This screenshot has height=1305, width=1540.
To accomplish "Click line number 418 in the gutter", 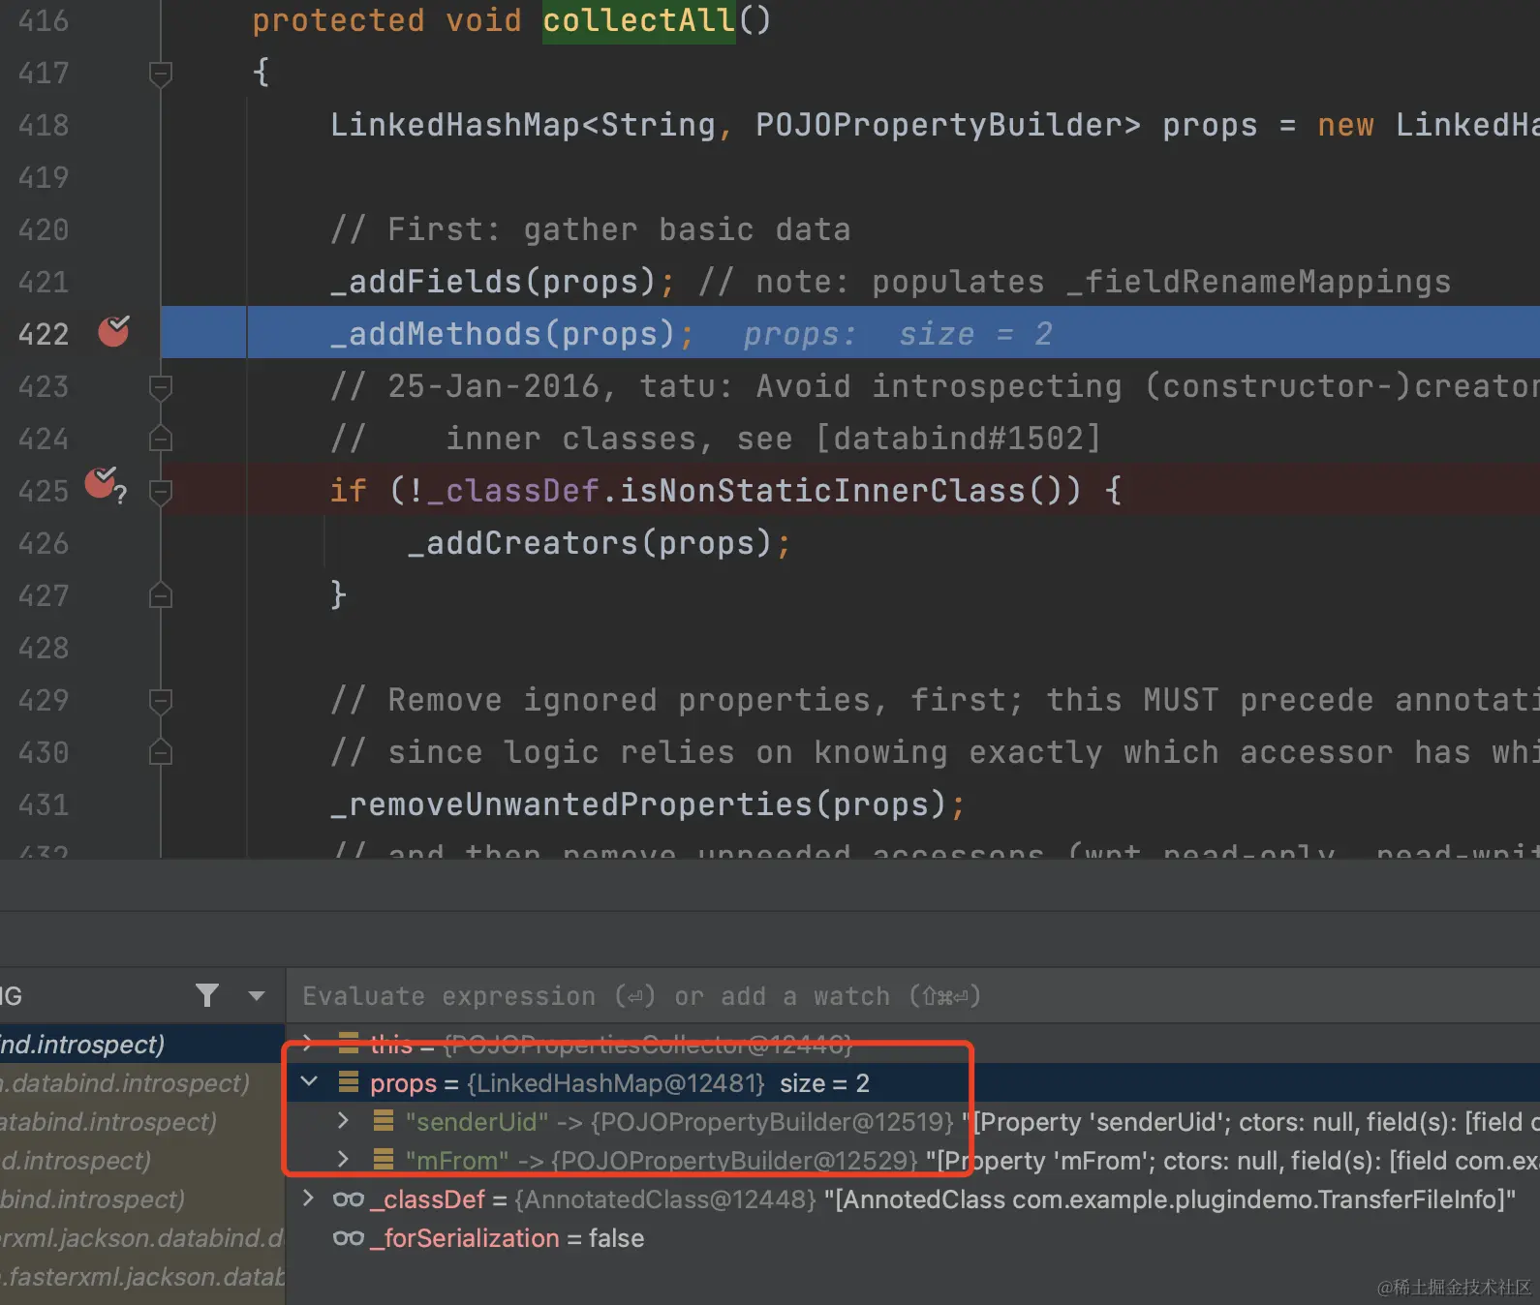I will [x=44, y=125].
